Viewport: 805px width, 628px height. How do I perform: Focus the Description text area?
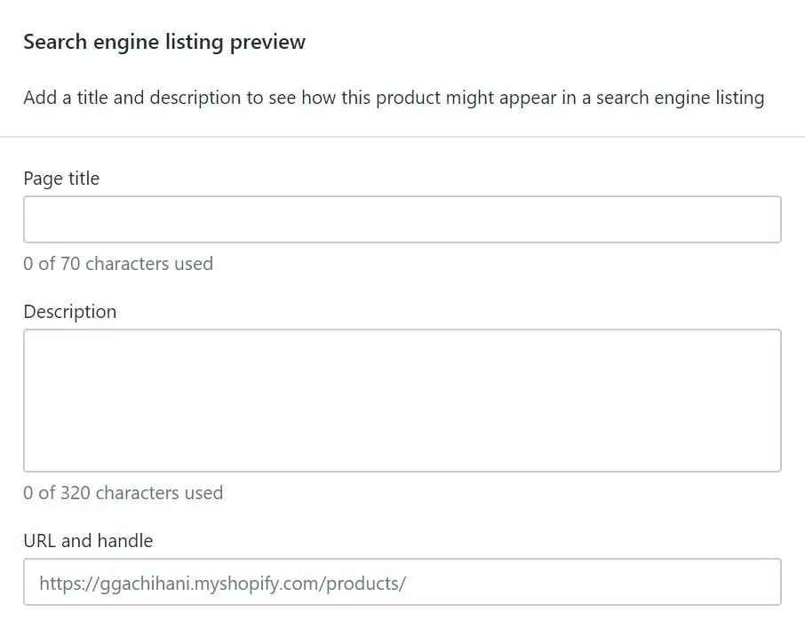402,400
